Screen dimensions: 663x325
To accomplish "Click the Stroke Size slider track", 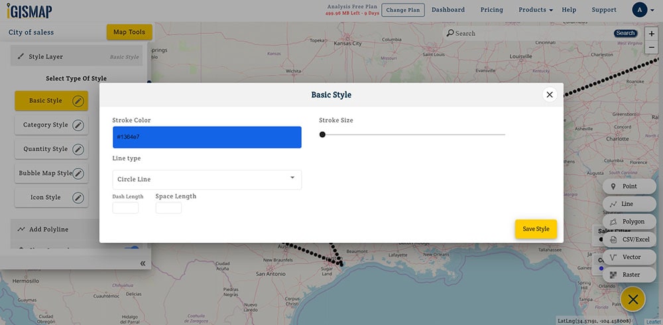I will (x=414, y=135).
